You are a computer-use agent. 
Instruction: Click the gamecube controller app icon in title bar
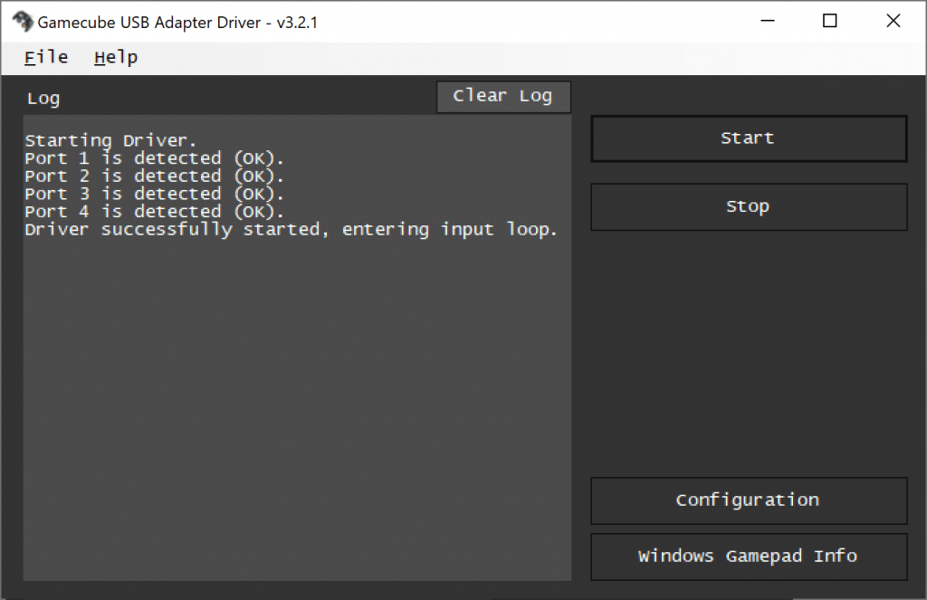[x=23, y=22]
